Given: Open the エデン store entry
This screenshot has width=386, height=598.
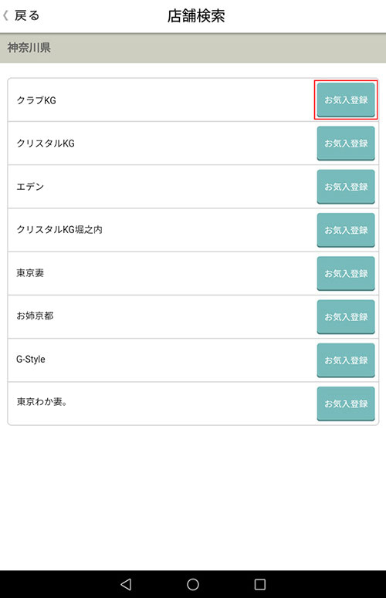Looking at the screenshot, I should (193, 187).
